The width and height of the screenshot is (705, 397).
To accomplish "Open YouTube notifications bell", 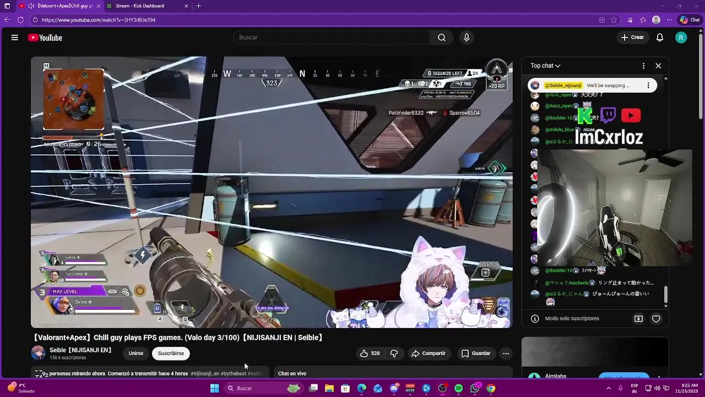I will click(660, 37).
